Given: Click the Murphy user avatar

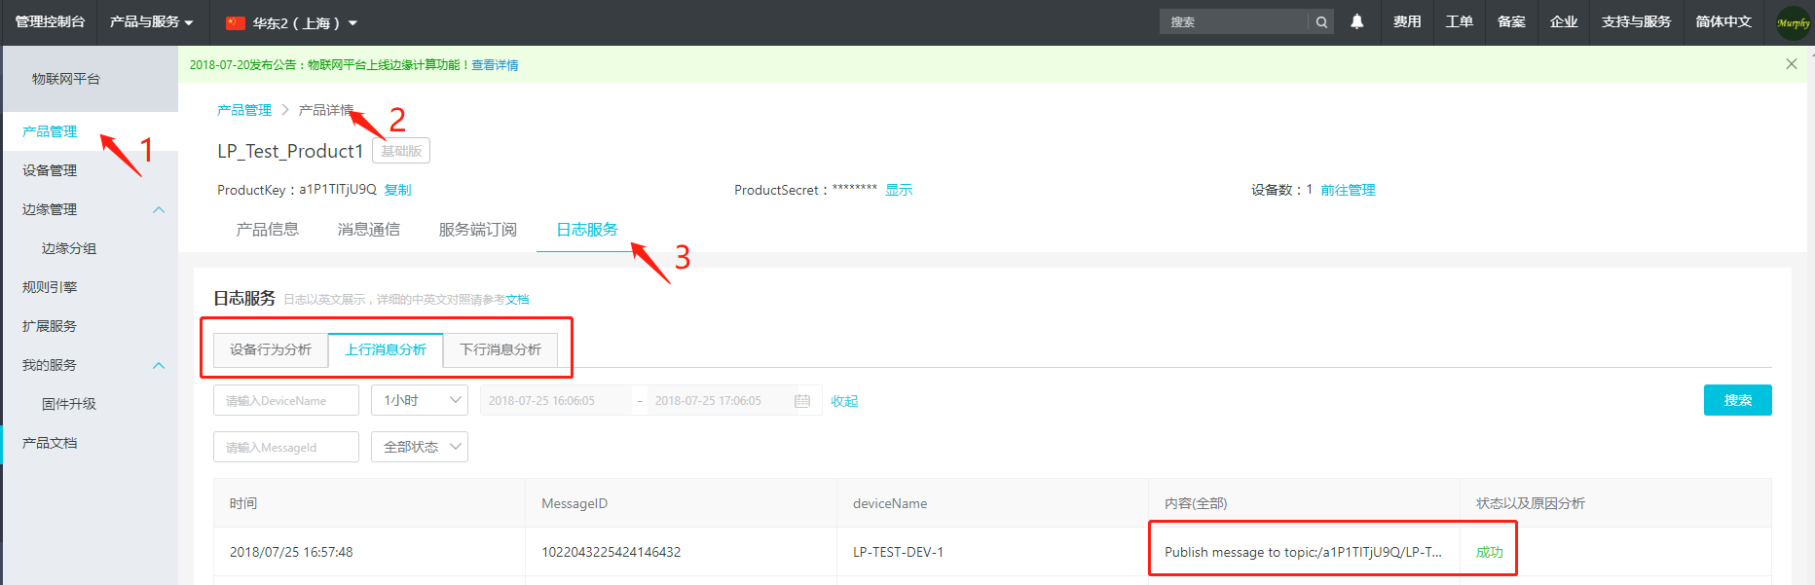Looking at the screenshot, I should (1793, 22).
